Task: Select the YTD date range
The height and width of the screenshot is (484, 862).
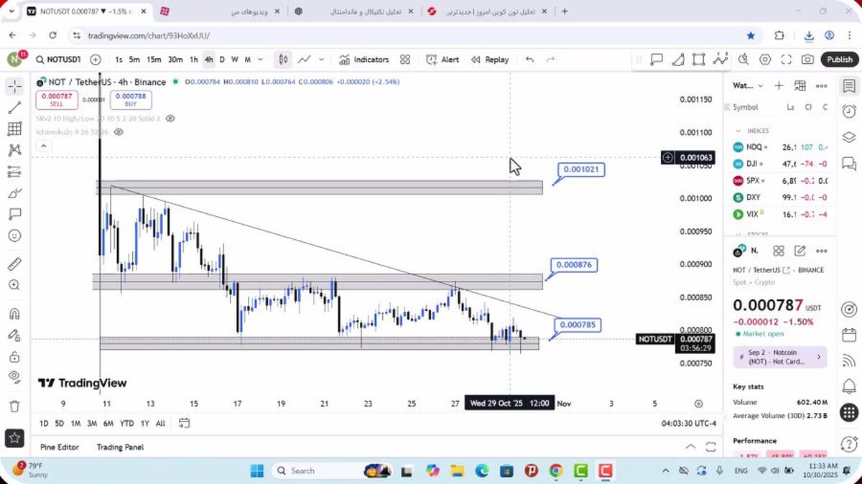Action: coord(126,423)
